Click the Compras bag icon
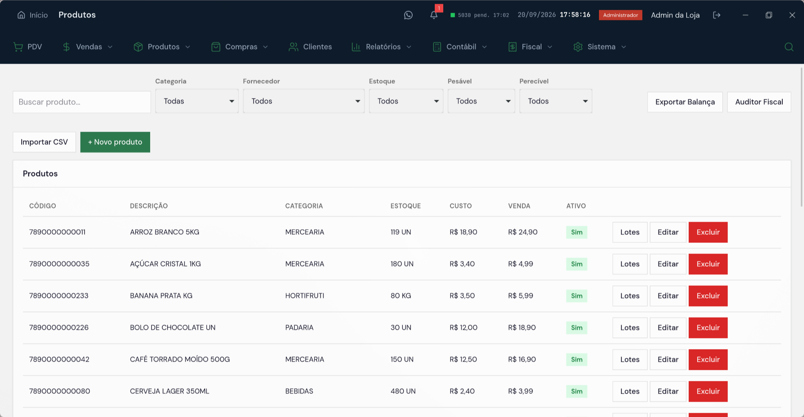 [216, 47]
